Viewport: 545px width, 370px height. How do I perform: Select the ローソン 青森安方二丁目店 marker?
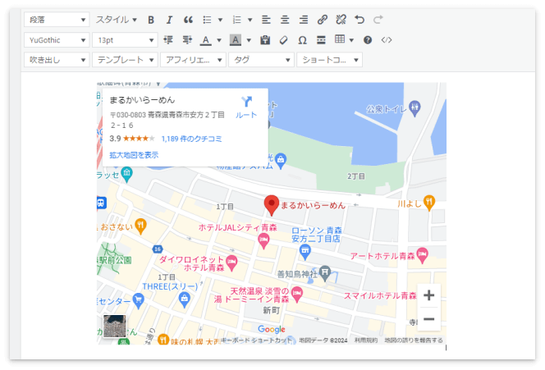click(305, 252)
